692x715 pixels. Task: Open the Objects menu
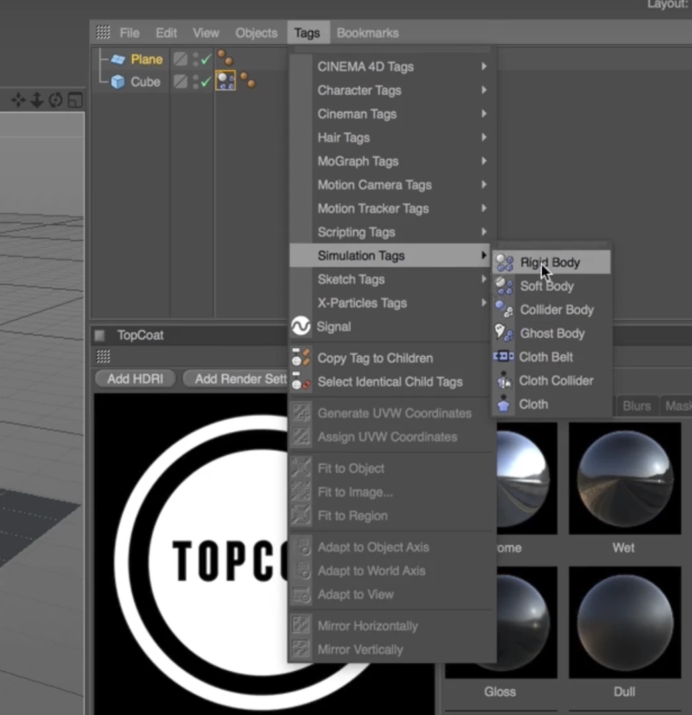point(256,33)
